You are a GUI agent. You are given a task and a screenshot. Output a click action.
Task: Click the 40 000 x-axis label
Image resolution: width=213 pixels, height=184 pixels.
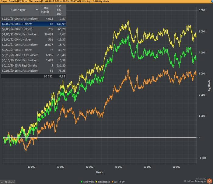click(x=118, y=167)
